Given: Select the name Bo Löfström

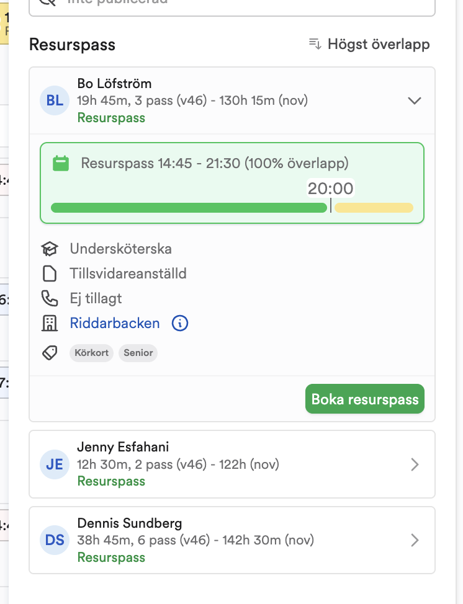Looking at the screenshot, I should click(114, 84).
